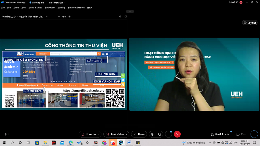
Task: Open File Explorer from taskbar
Action: [45, 143]
